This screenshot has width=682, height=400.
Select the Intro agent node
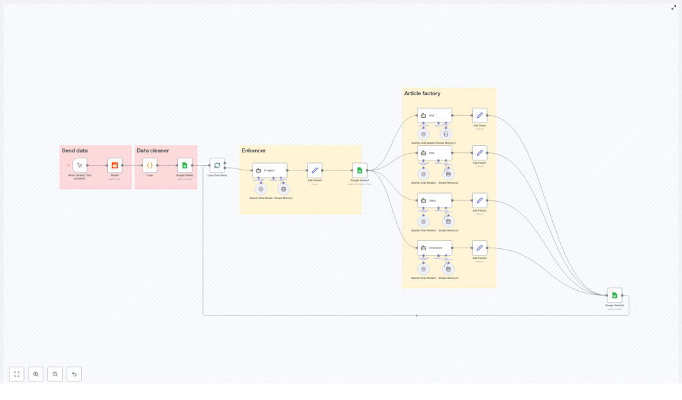point(434,152)
